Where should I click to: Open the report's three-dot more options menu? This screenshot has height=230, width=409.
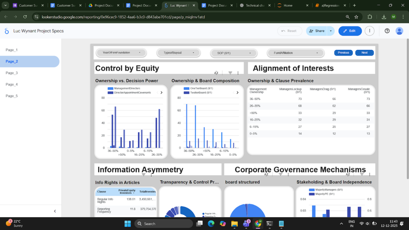[370, 31]
